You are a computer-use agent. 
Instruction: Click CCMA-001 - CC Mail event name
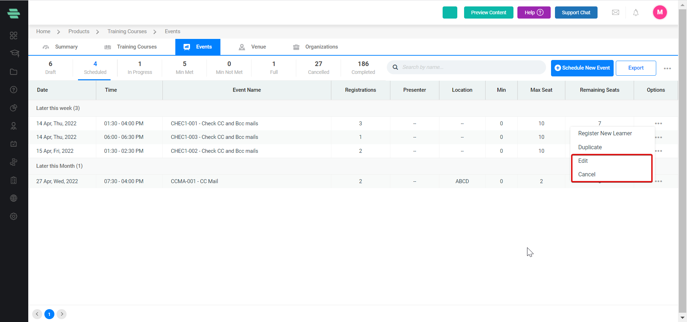[x=194, y=181]
